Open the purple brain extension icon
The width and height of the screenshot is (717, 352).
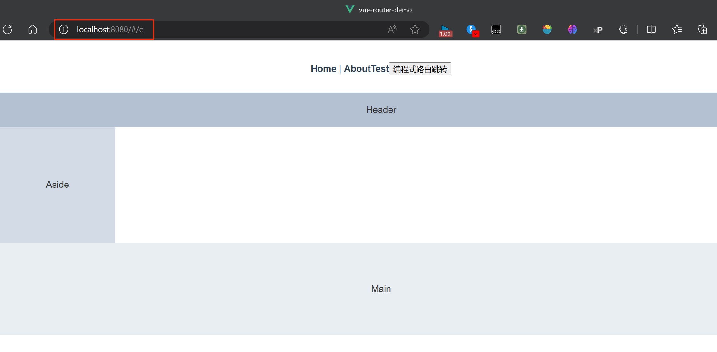coord(572,29)
